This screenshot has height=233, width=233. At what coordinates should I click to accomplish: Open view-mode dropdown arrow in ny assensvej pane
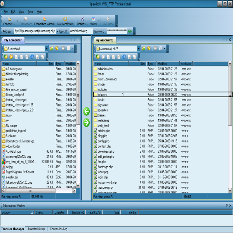[x=164, y=49]
